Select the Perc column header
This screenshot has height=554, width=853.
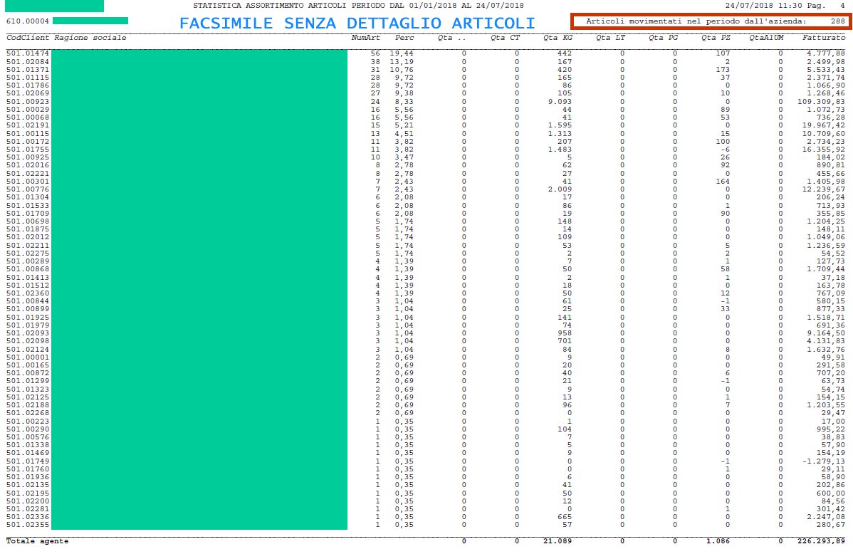pyautogui.click(x=404, y=37)
